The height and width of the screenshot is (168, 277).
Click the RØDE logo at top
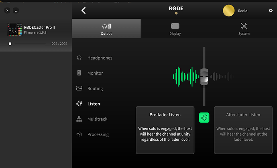tap(175, 8)
